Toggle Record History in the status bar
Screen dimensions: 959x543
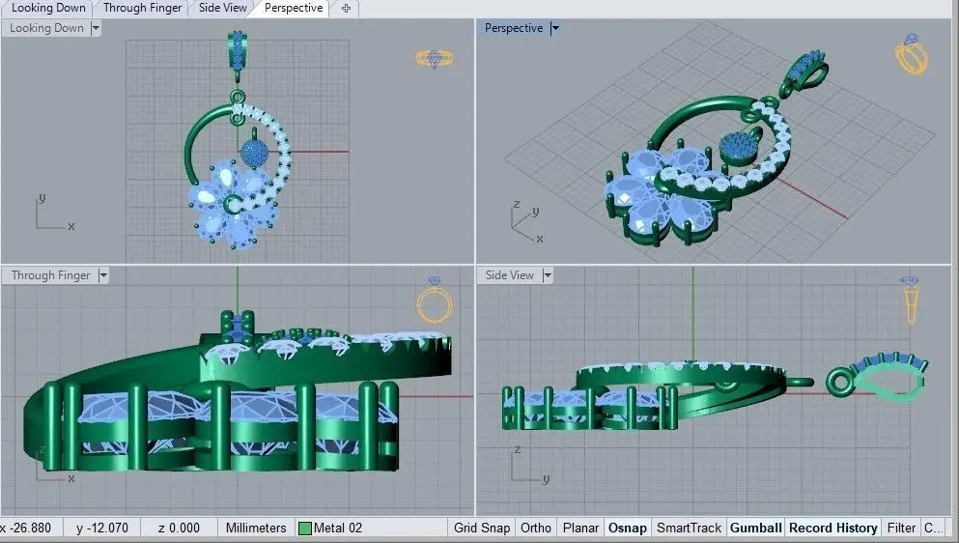(833, 528)
